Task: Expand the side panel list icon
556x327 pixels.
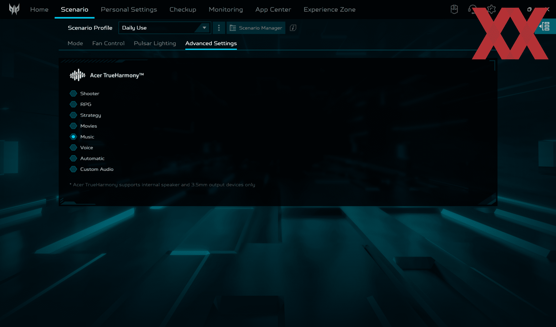Action: click(x=545, y=26)
